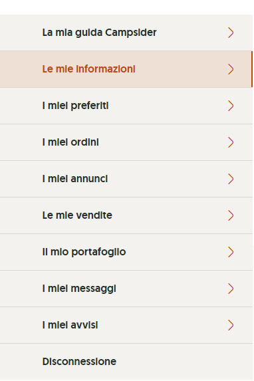The height and width of the screenshot is (381, 254).
Task: Click orange chevron beside Le mie informazioni
Action: (x=231, y=69)
